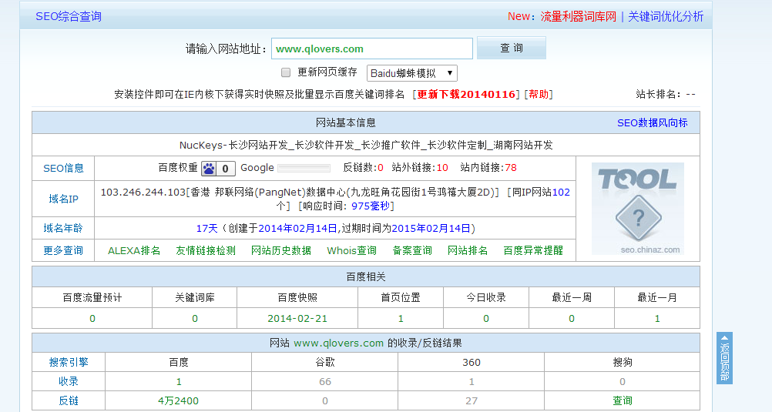Open the 网站历史数据 link

pyautogui.click(x=281, y=250)
